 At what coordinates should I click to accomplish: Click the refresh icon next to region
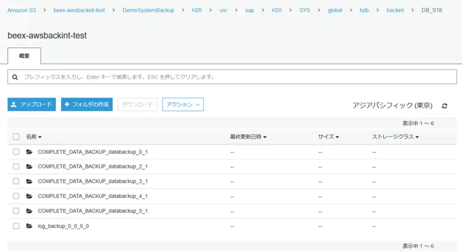click(x=444, y=106)
